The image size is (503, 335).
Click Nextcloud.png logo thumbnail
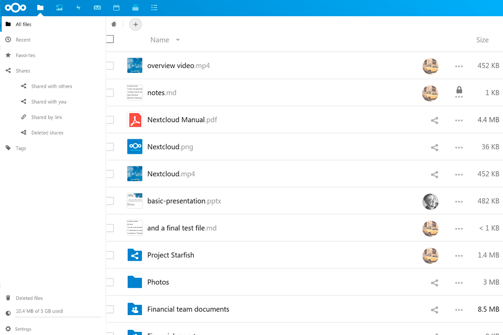pos(135,147)
